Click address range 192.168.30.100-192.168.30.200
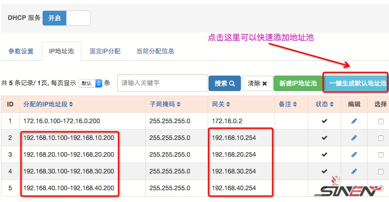Image resolution: width=389 pixels, height=202 pixels. tap(69, 171)
